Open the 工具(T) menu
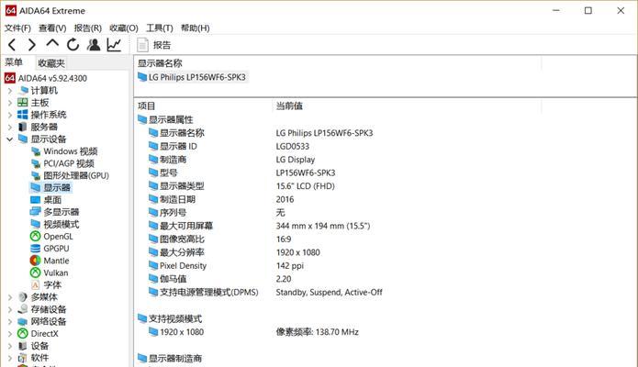The width and height of the screenshot is (638, 367). point(160,28)
